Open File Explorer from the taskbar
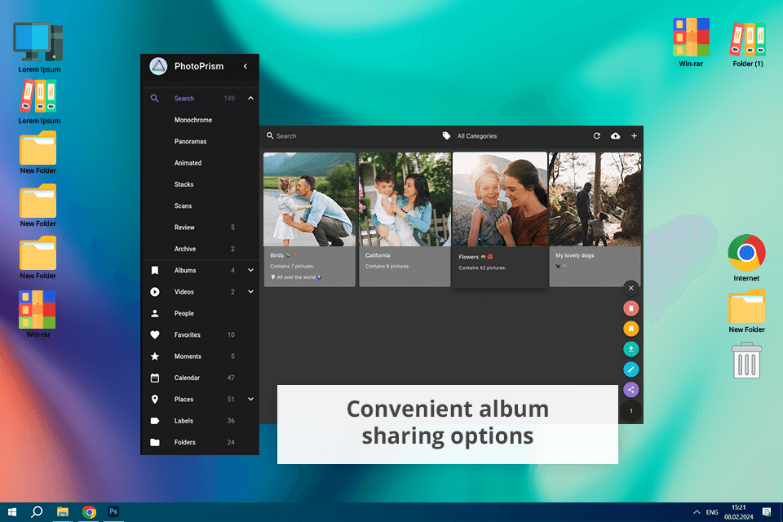 coord(63,512)
